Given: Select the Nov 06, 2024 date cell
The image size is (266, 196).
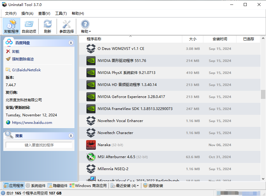Looking at the screenshot, I should (220, 145).
